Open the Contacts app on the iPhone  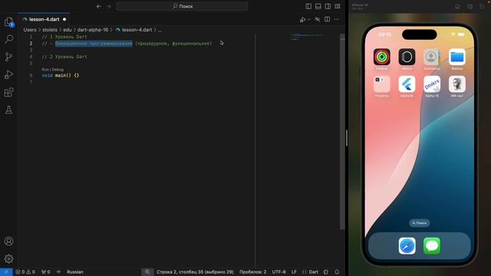coord(432,57)
